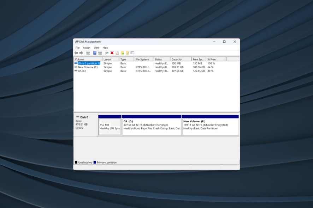The height and width of the screenshot is (208, 313).
Task: Click the 169.11 GB capacity cell
Action: point(177,67)
